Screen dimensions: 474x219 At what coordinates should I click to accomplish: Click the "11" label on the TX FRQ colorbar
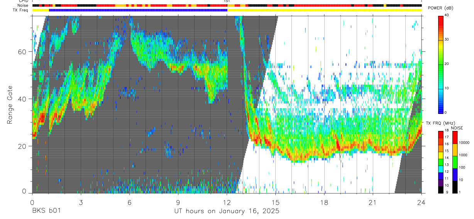pyautogui.click(x=447, y=178)
